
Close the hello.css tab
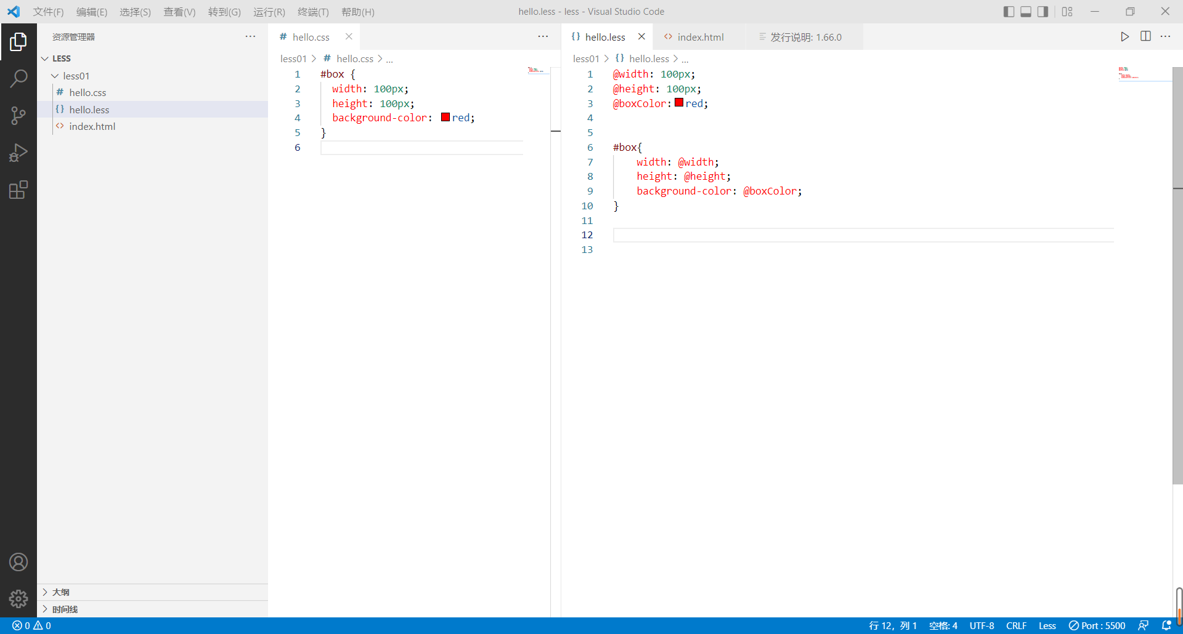click(349, 37)
